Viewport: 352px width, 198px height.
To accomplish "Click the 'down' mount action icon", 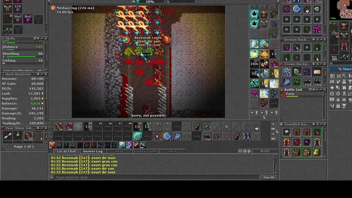I will click(254, 24).
